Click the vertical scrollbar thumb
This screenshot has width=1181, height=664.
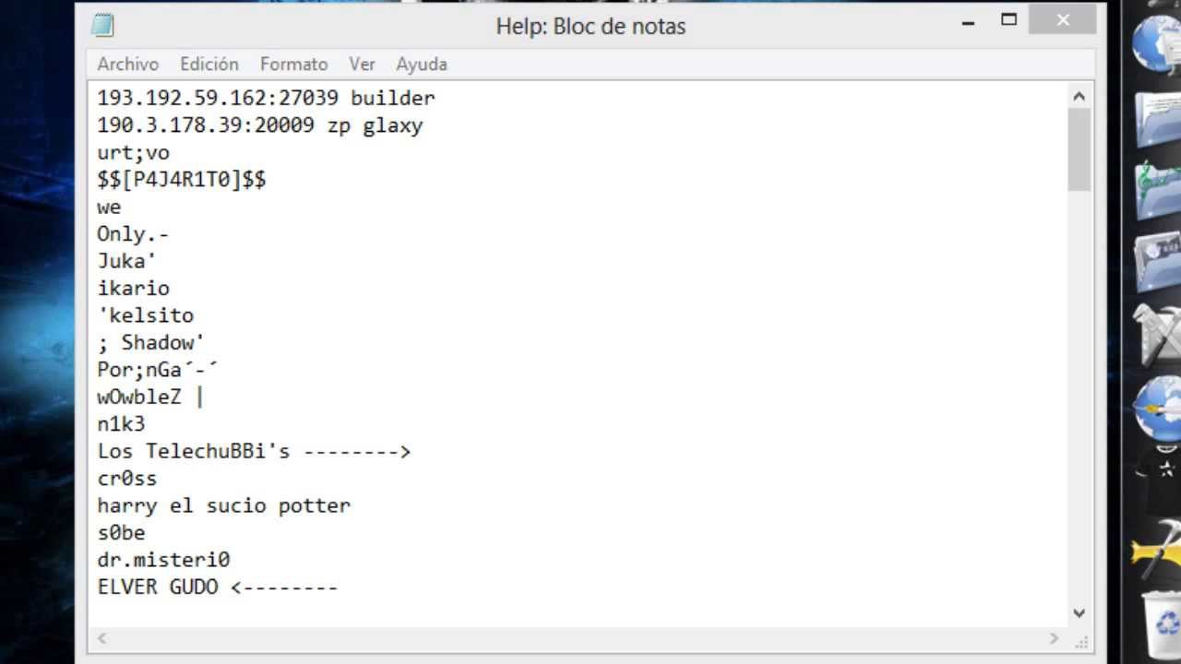coord(1080,149)
